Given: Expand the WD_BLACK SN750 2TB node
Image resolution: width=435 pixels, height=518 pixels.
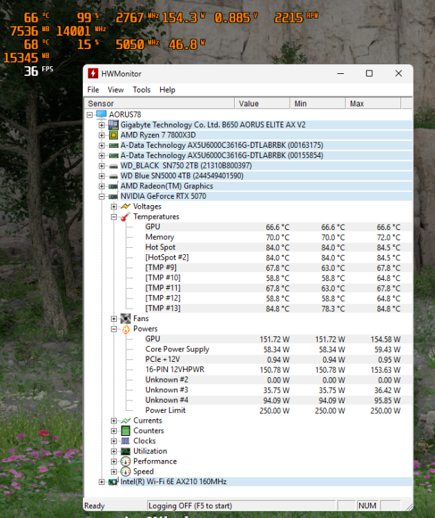Looking at the screenshot, I should pos(101,166).
